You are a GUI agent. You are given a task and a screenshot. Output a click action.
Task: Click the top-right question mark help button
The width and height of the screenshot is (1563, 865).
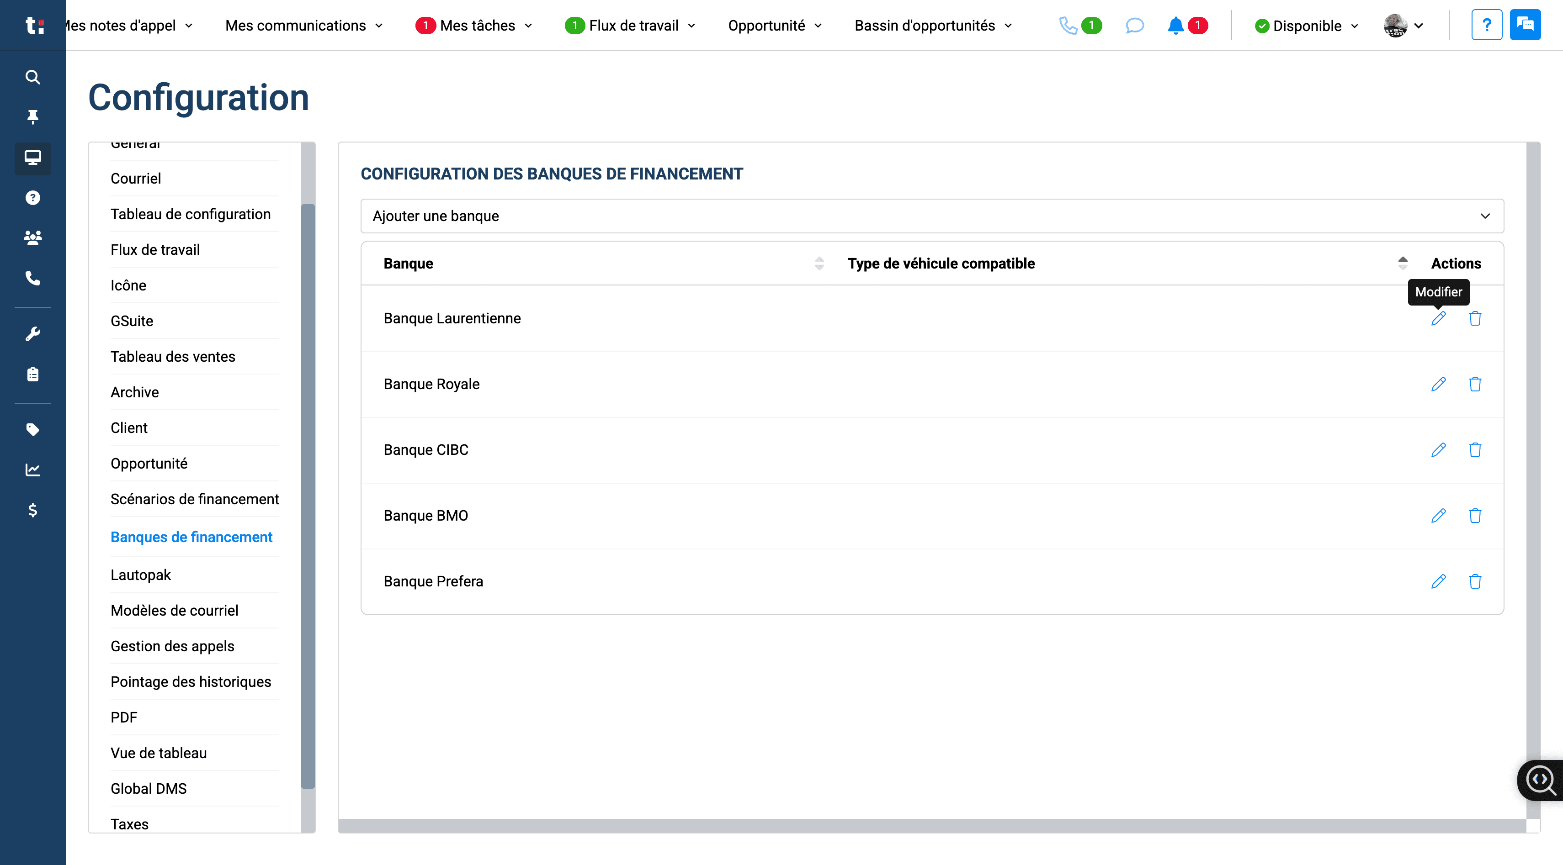1487,25
